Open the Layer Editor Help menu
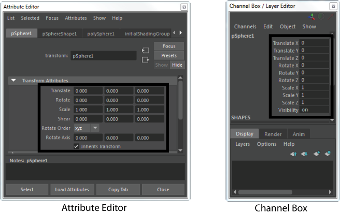Viewport: 340px width, 214px height. (x=289, y=144)
